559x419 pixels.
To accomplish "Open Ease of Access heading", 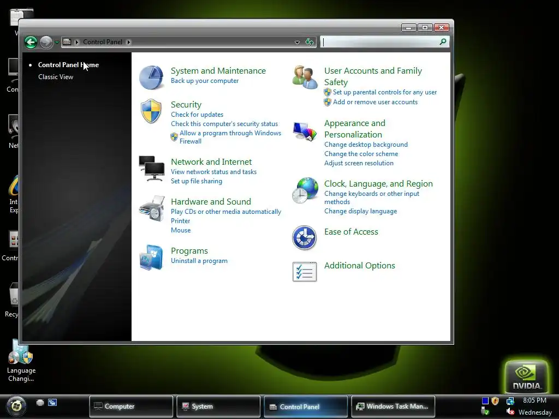I will tap(351, 231).
